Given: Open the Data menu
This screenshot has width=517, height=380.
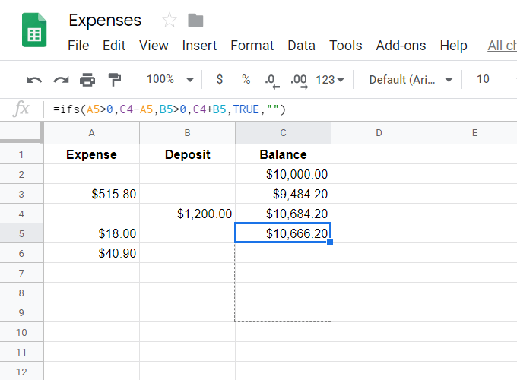Looking at the screenshot, I should (x=301, y=46).
